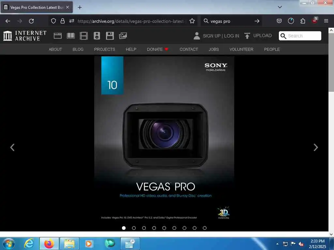Show previous carousel image
Screen dimensions: 334x250
click(12, 147)
